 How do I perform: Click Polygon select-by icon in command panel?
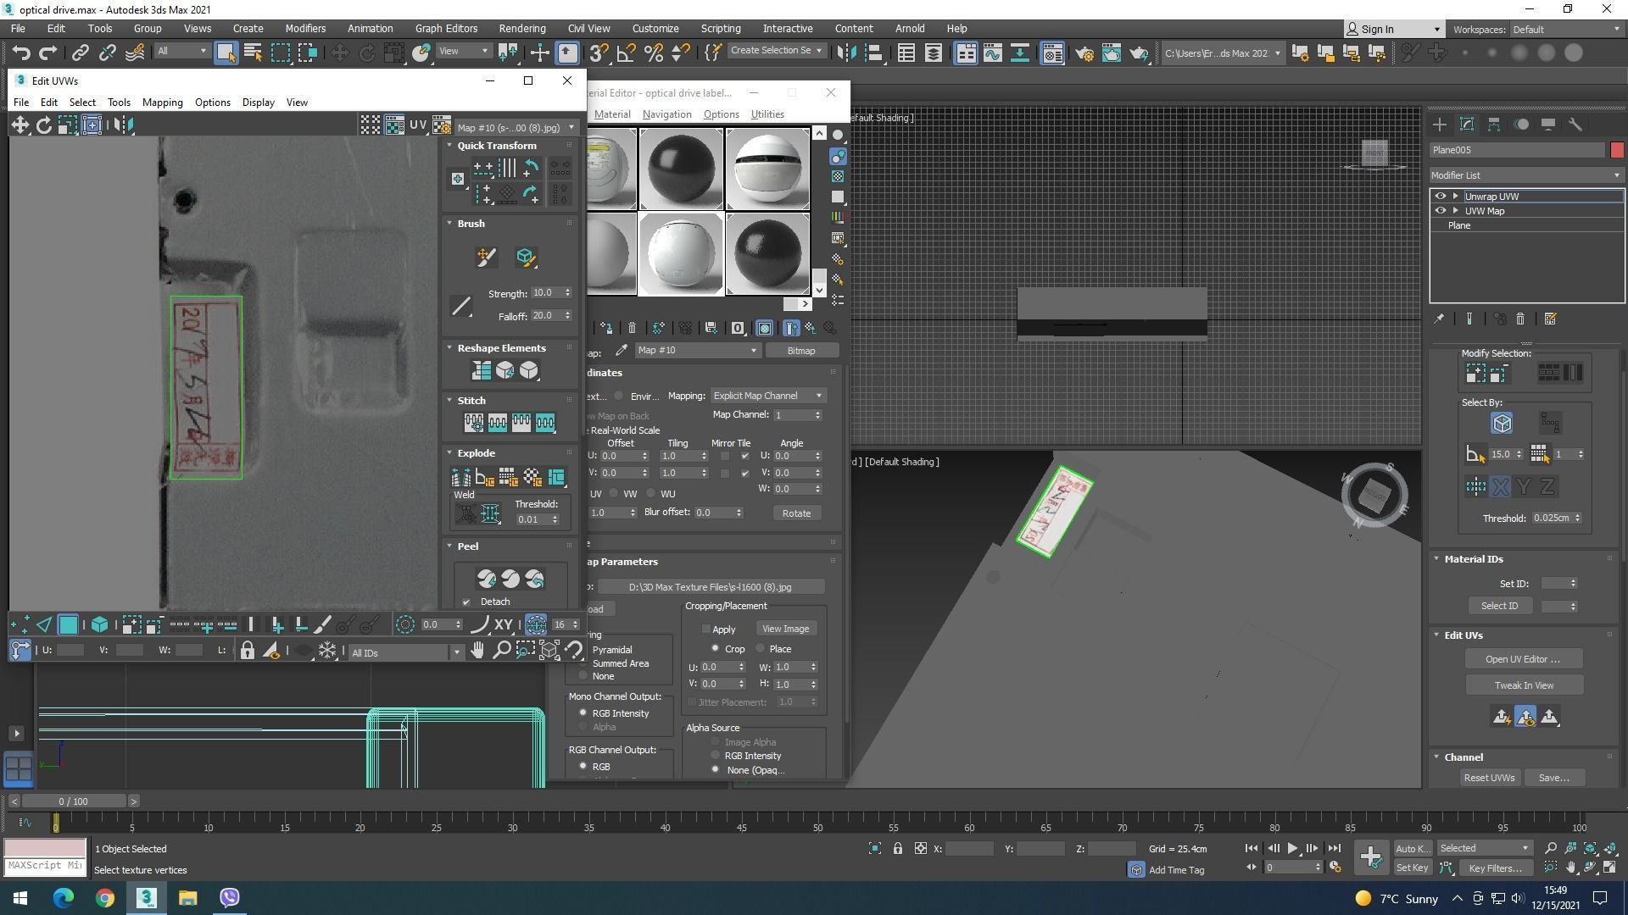[1502, 423]
